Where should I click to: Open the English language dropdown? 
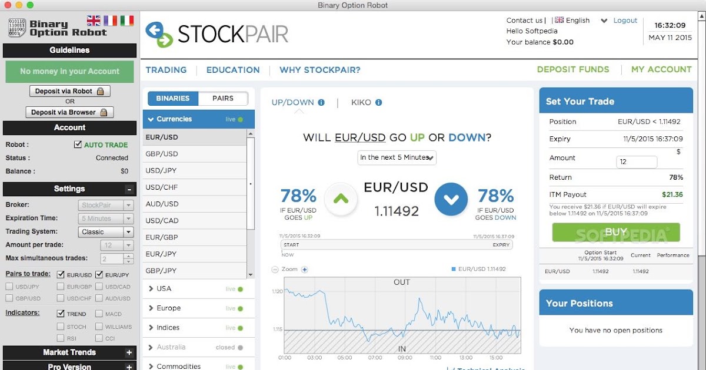[581, 21]
